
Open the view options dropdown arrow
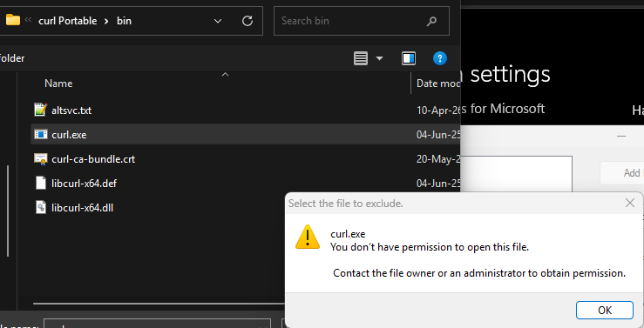point(379,58)
